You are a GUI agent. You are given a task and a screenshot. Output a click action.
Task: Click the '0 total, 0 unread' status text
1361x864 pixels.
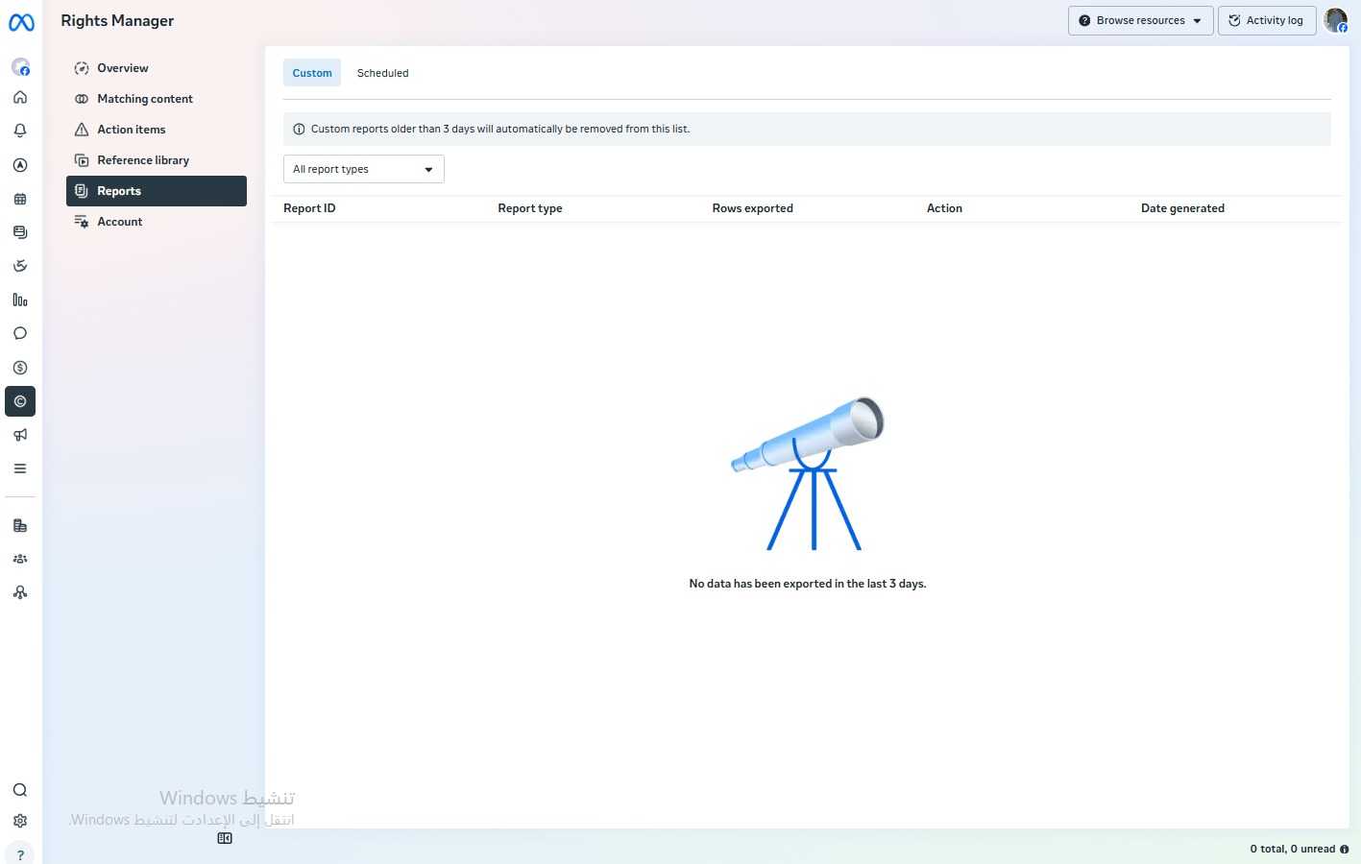(x=1292, y=849)
